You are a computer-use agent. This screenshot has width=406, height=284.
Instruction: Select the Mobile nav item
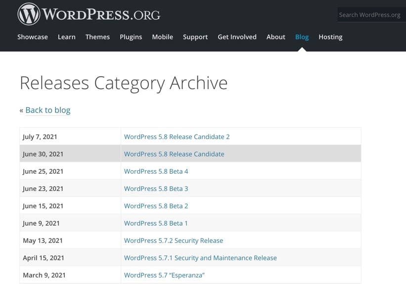(162, 37)
